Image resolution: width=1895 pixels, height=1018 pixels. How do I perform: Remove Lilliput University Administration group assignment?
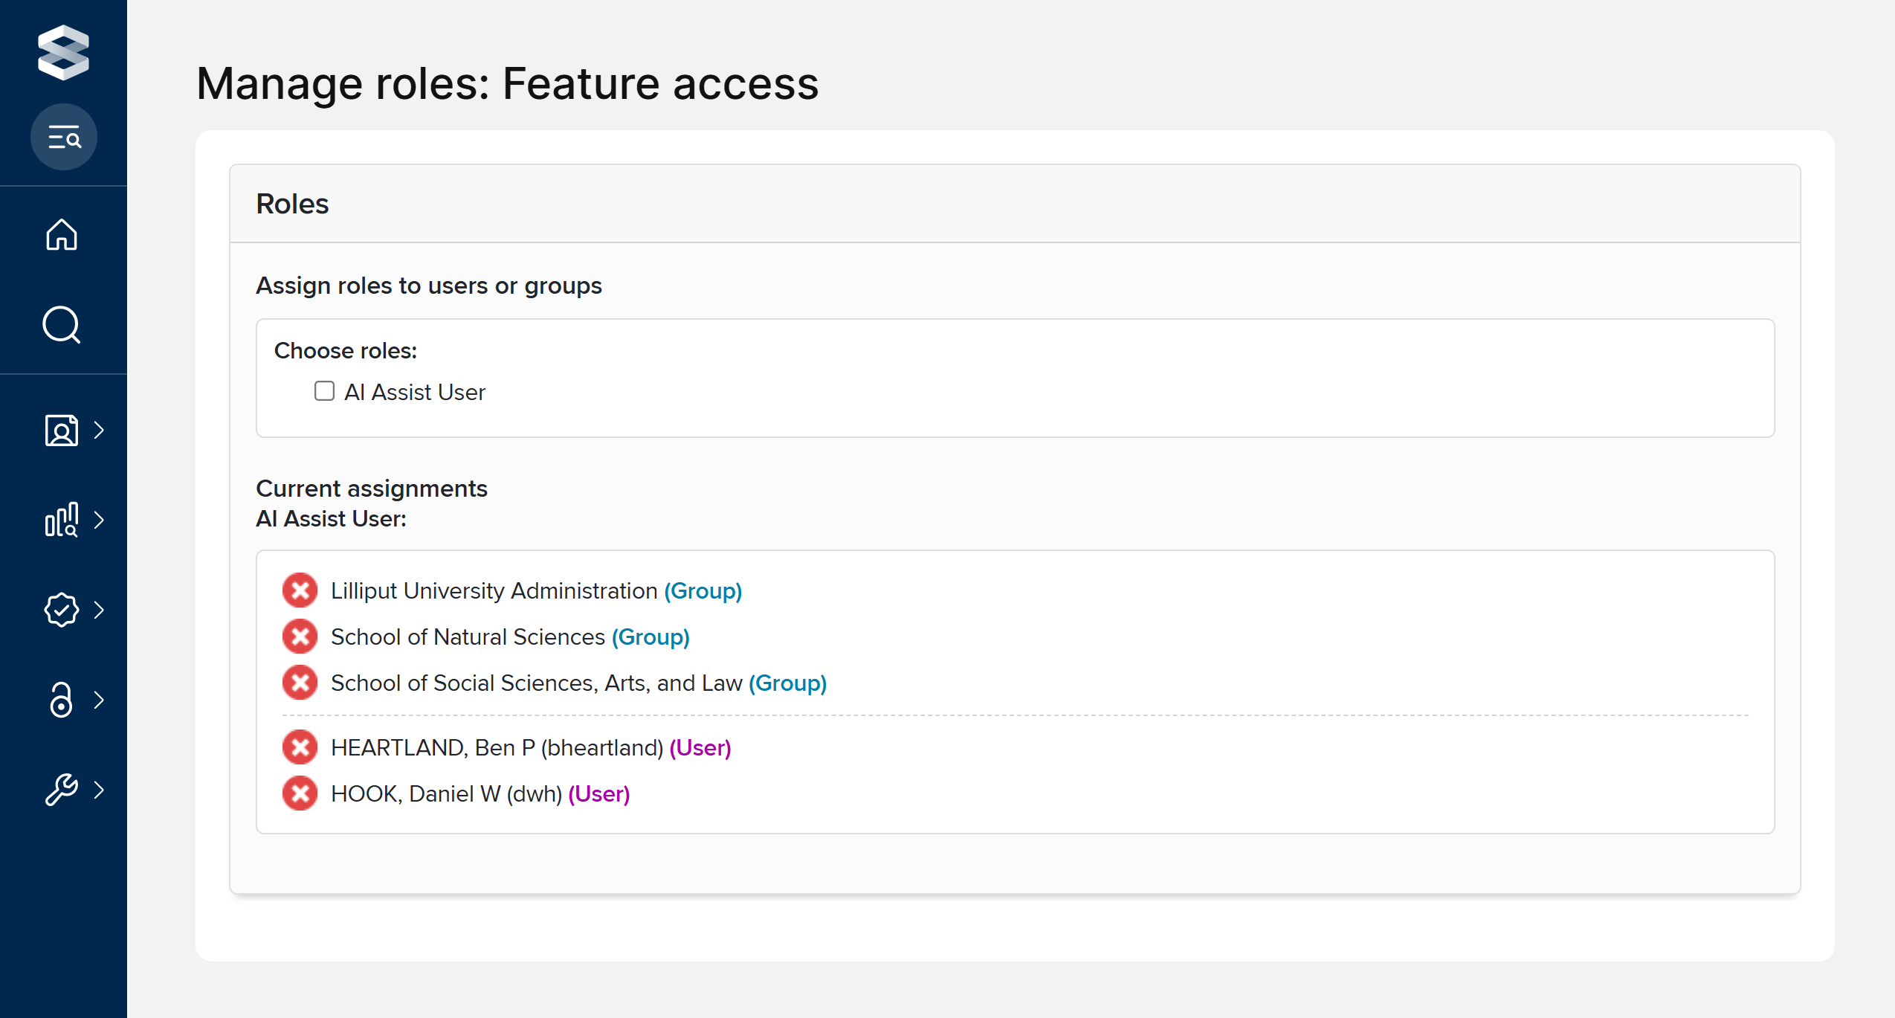coord(300,590)
